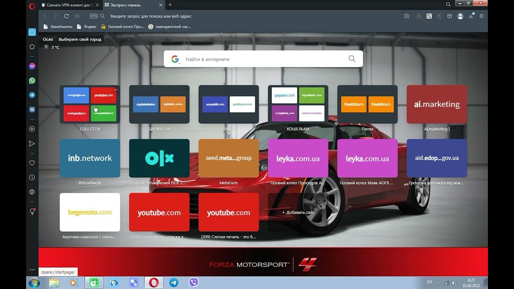The height and width of the screenshot is (289, 514).
Task: Click the Google search field 'Найти в интернете'
Action: coord(263,59)
